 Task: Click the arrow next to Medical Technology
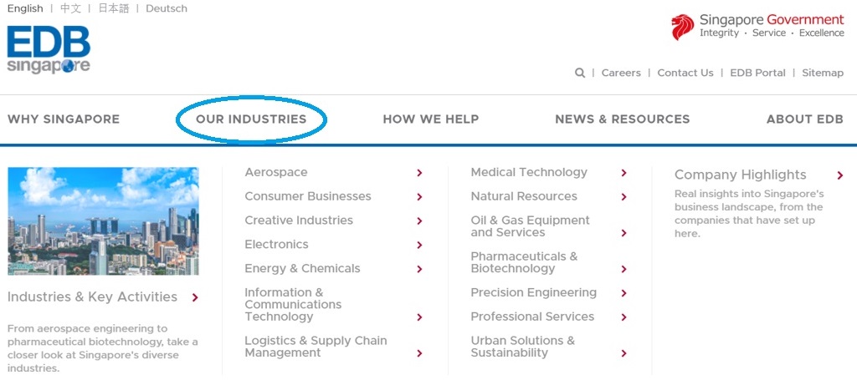pos(624,173)
